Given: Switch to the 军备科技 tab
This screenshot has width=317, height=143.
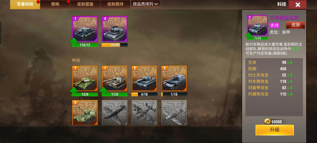Looking at the screenshot, I should click(x=25, y=4).
